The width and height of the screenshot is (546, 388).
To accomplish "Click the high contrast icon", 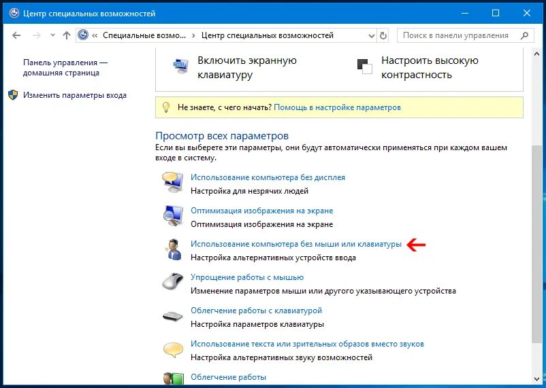I will click(365, 66).
